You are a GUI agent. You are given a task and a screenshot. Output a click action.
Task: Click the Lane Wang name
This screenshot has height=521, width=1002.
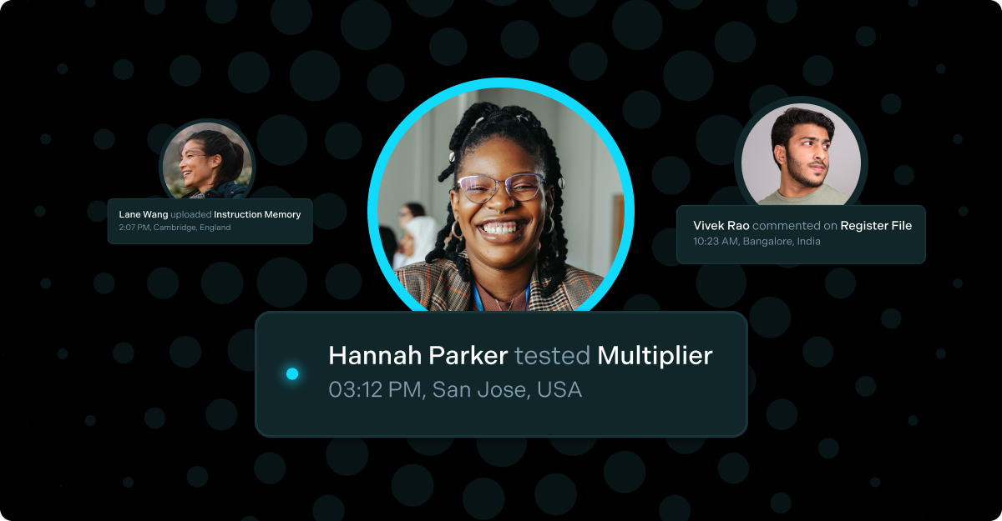pos(143,215)
